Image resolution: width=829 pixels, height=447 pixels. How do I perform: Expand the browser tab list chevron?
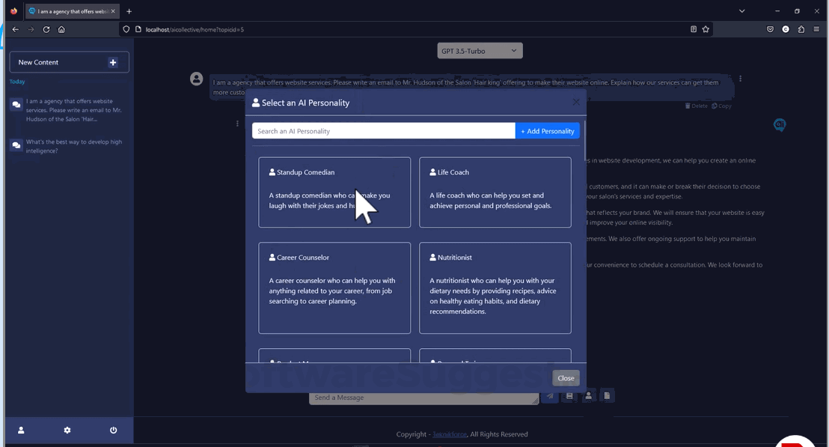[x=741, y=11]
